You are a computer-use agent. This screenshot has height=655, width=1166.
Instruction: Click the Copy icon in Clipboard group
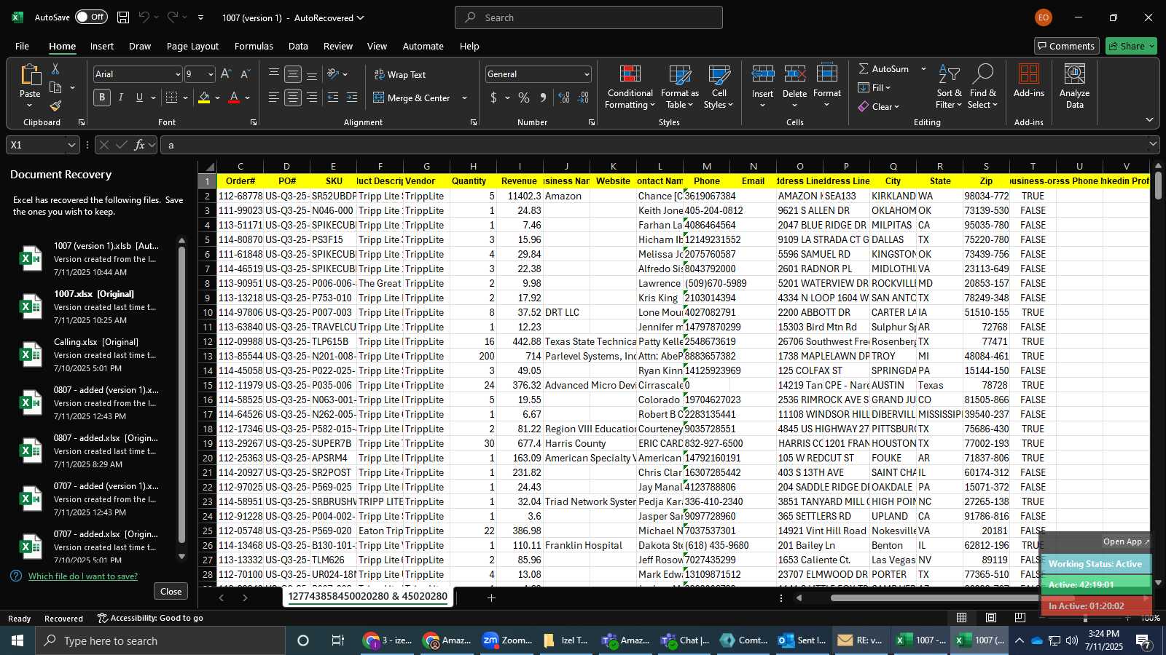55,87
